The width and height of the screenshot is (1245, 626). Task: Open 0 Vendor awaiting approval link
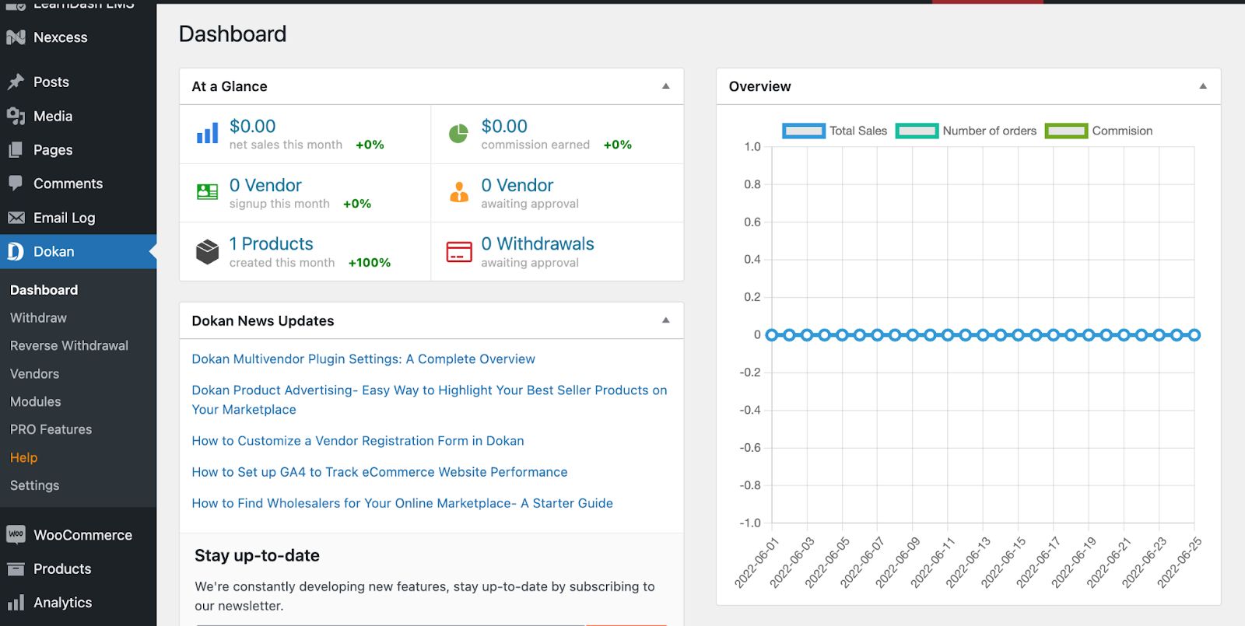517,185
